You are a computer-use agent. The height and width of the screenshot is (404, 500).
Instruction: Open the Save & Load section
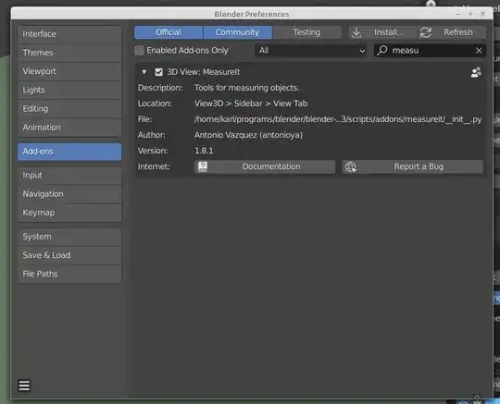coord(69,255)
